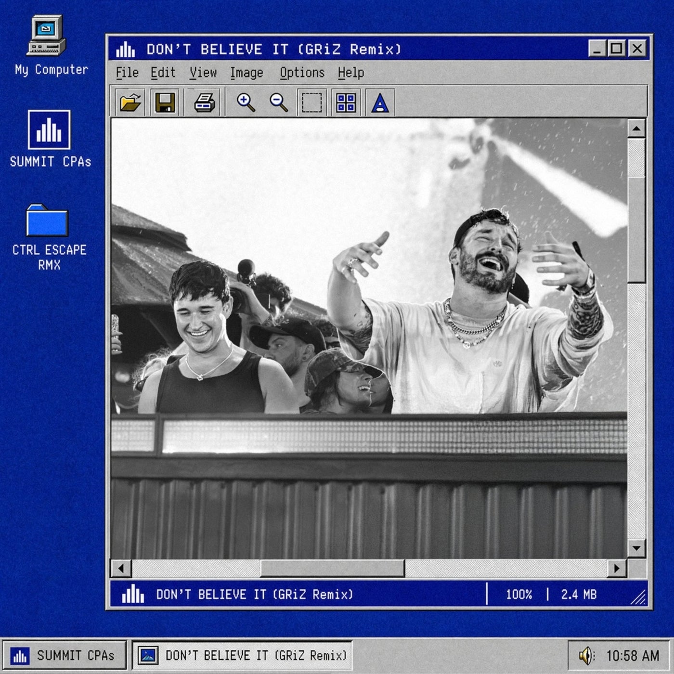Click the SUMMIT CPAs taskbar button

(64, 656)
